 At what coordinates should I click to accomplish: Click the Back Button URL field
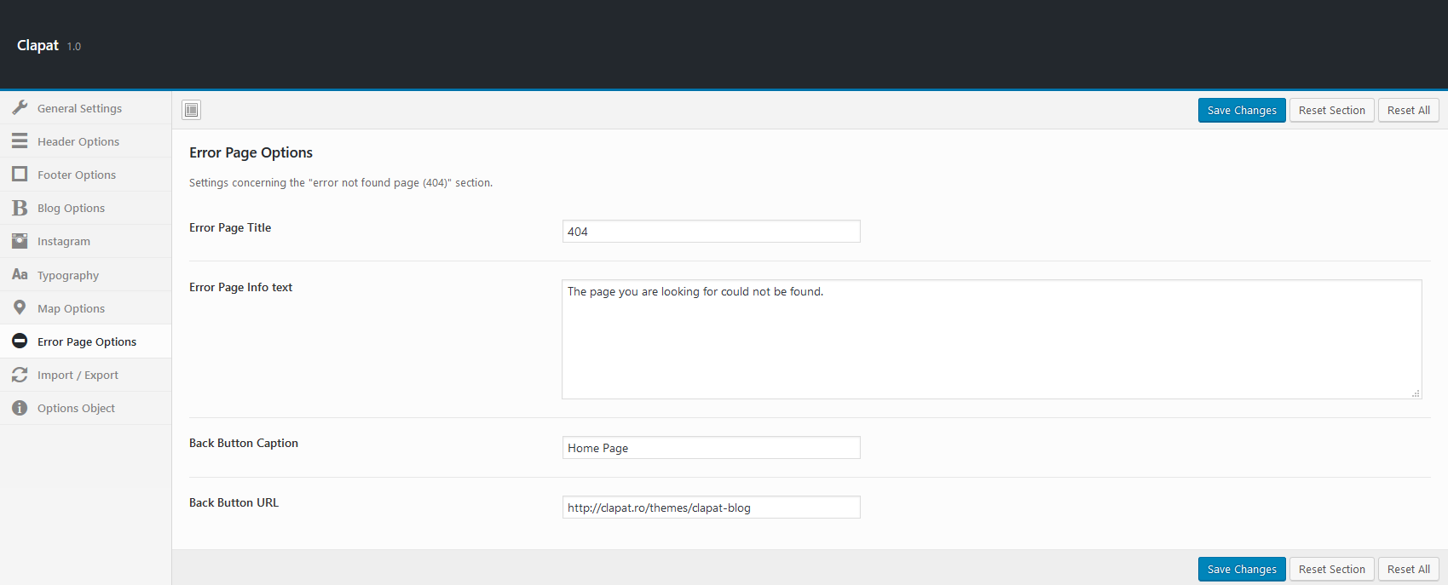click(712, 508)
